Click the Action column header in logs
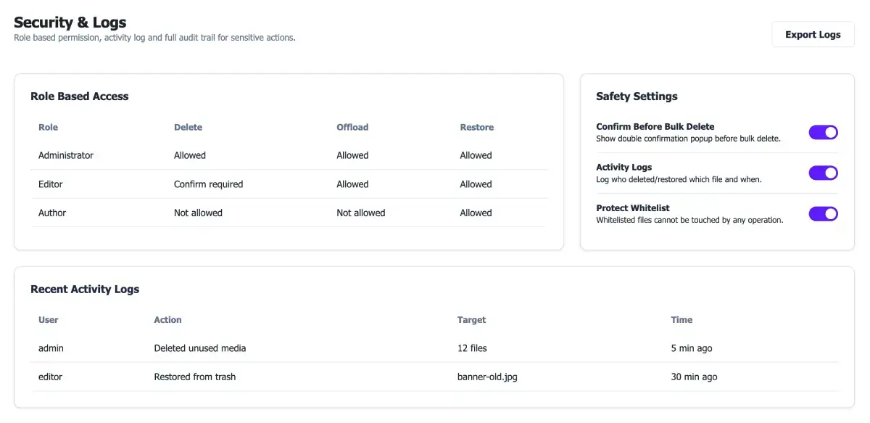The height and width of the screenshot is (423, 870). pyautogui.click(x=167, y=319)
